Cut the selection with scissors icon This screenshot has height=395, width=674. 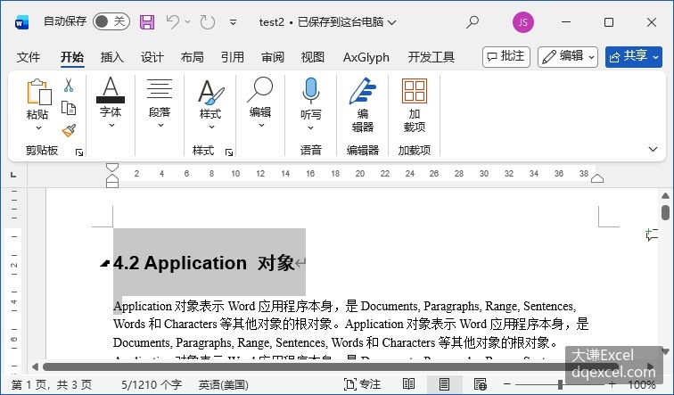click(x=69, y=85)
